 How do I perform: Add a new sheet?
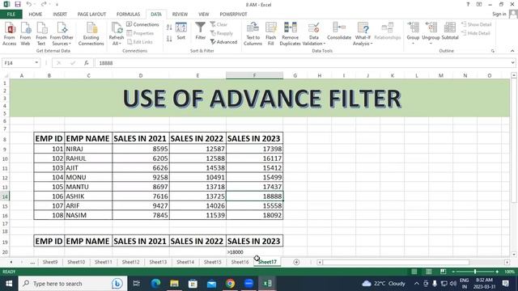pos(296,262)
